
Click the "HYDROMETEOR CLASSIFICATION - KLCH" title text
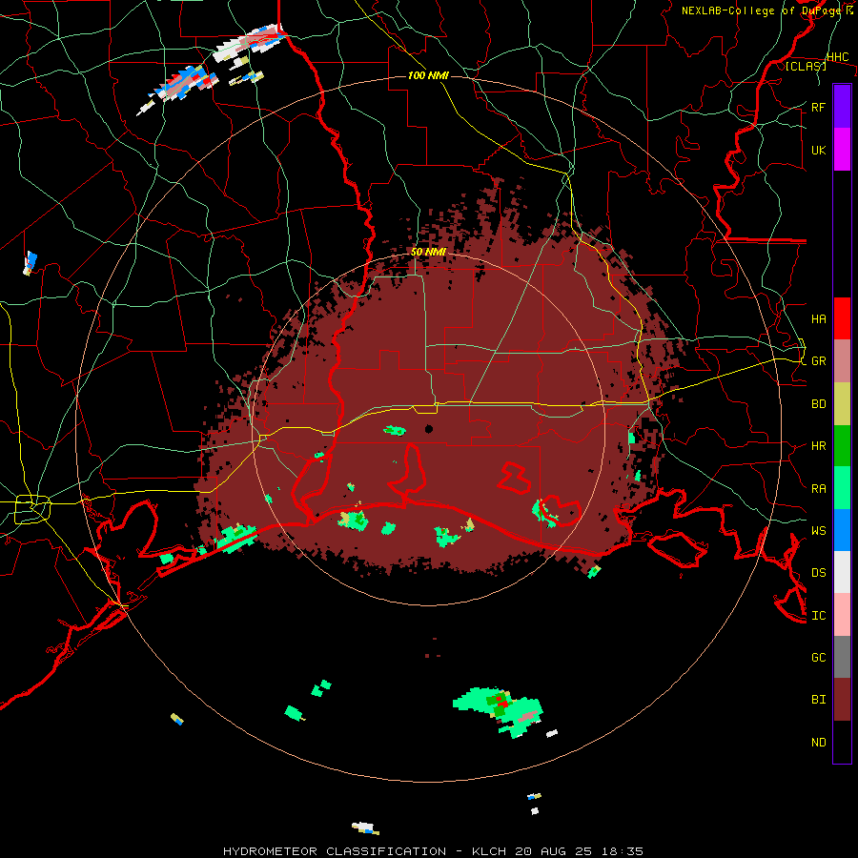[367, 851]
